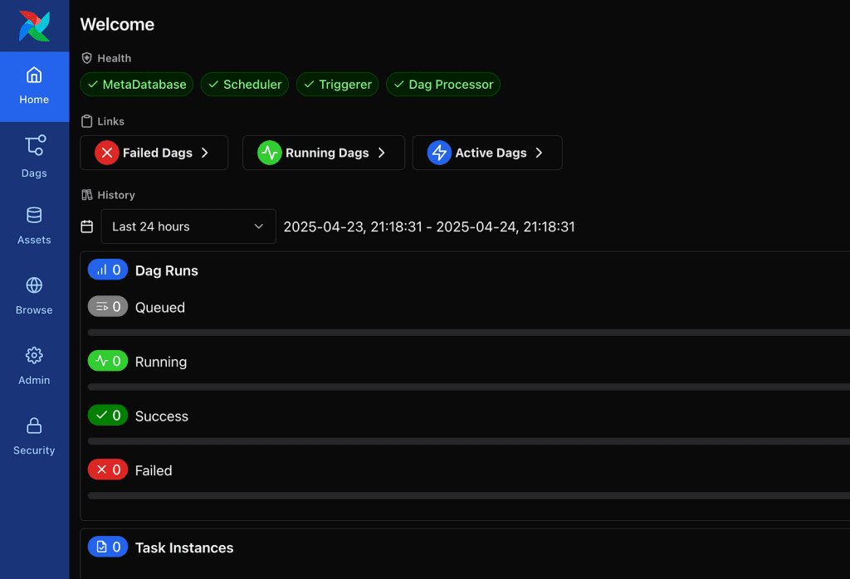Click the Scheduler health status badge
This screenshot has width=850, height=579.
245,85
